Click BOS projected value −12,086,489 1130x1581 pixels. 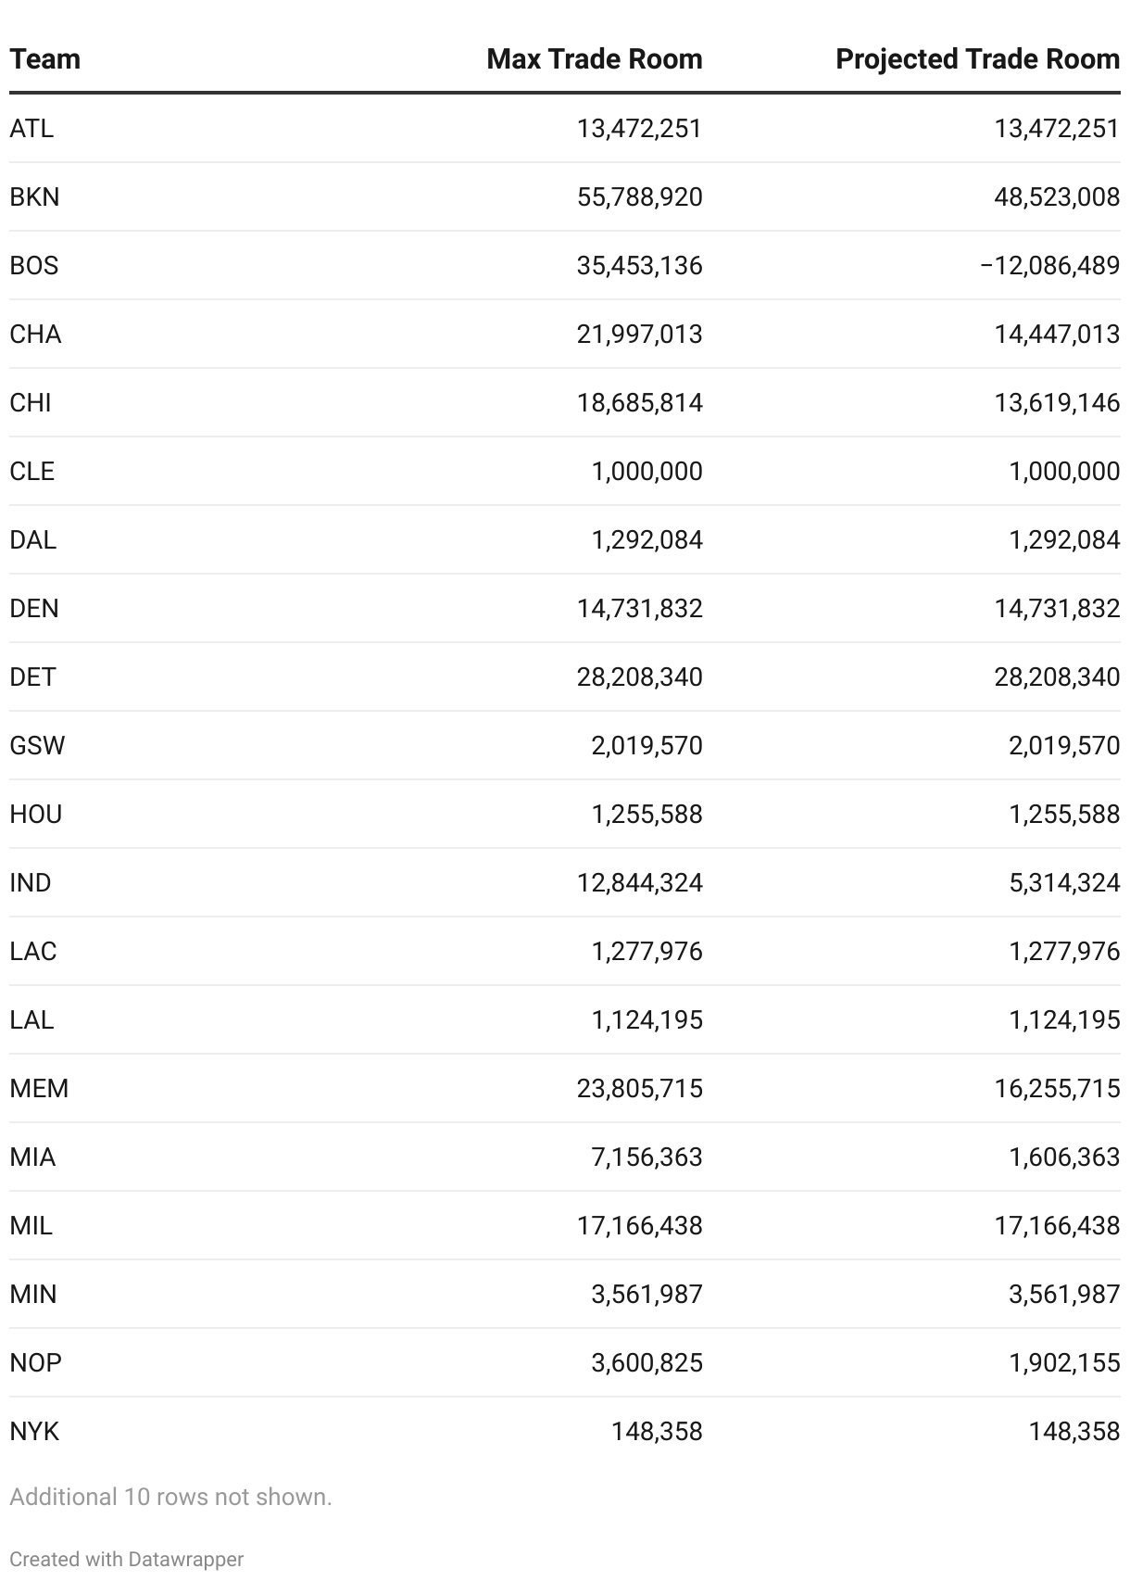click(x=1049, y=265)
